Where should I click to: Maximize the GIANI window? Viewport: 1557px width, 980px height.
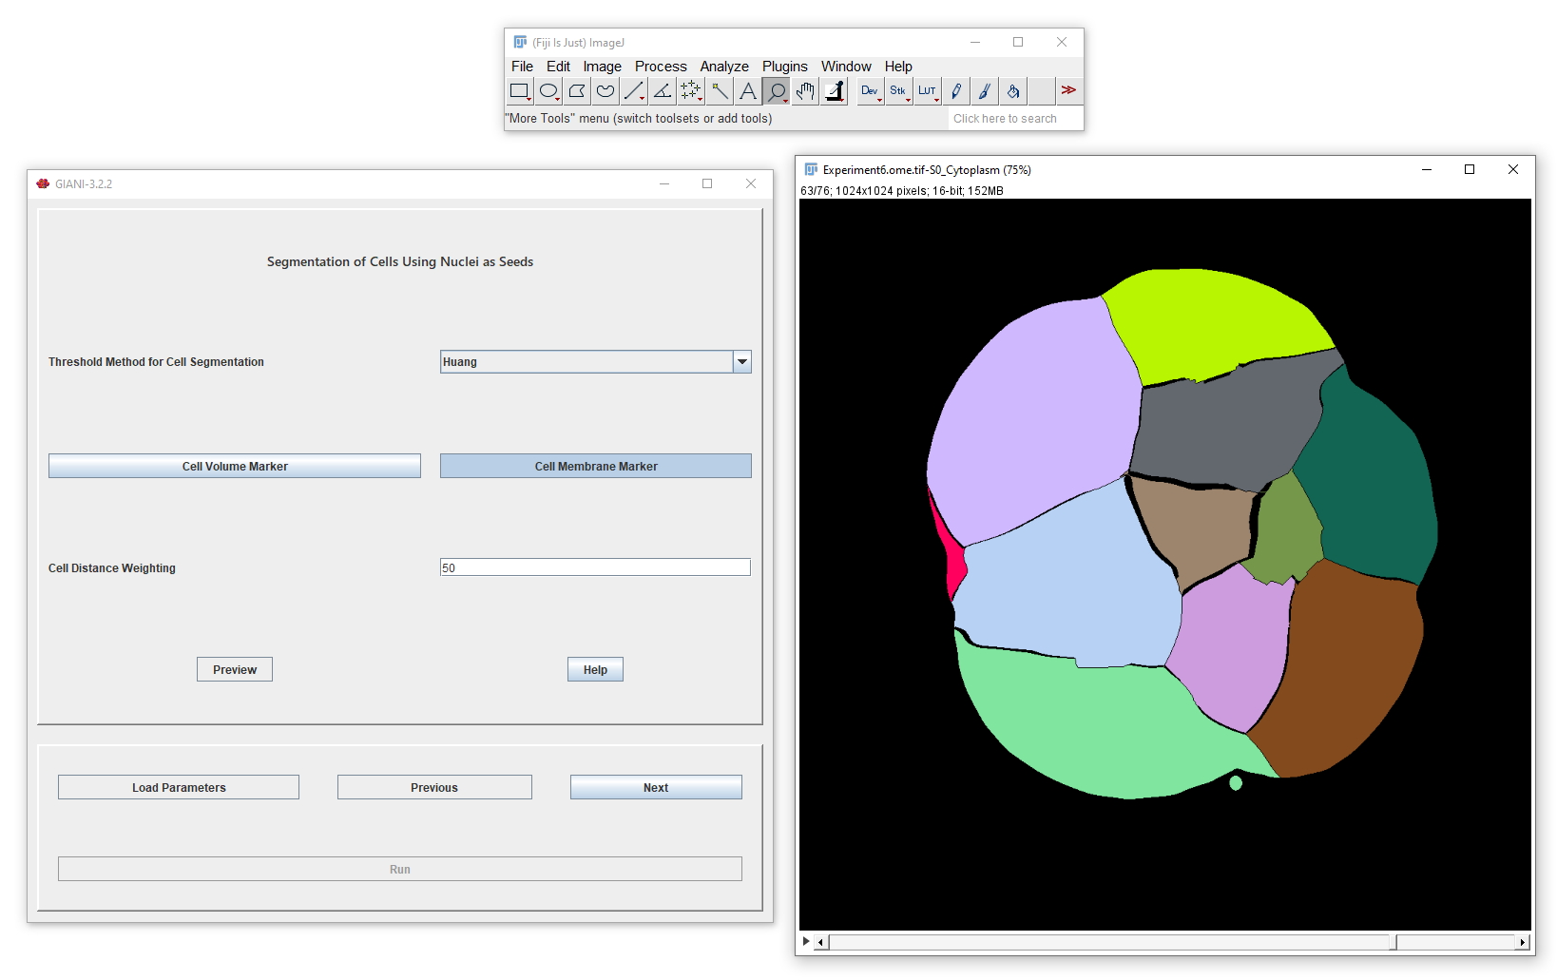tap(707, 183)
